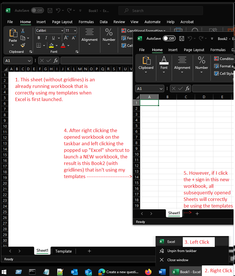Image resolution: width=235 pixels, height=276 pixels.
Task: Apply red font color in Book1
Action: (x=63, y=45)
